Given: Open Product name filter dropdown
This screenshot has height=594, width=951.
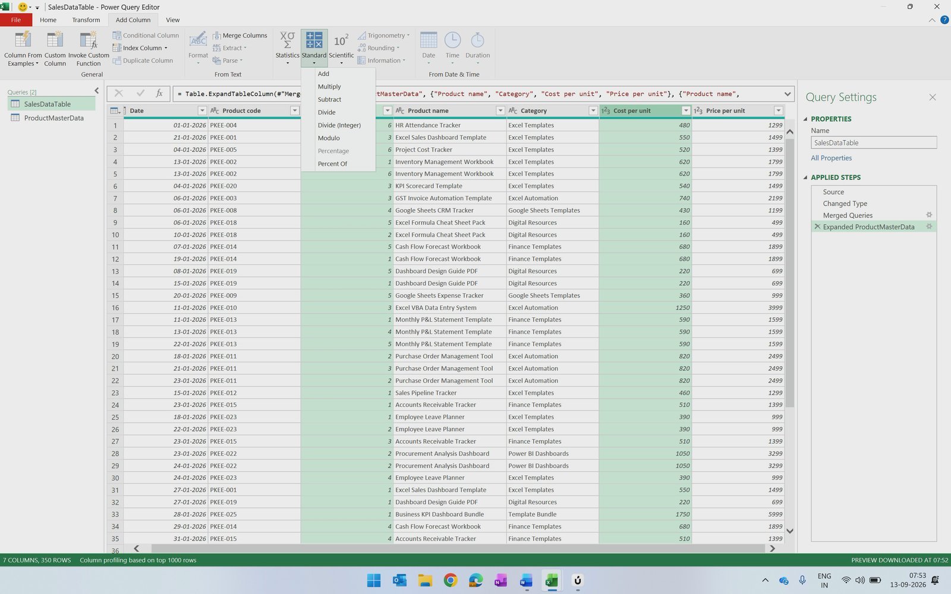Looking at the screenshot, I should pyautogui.click(x=500, y=110).
